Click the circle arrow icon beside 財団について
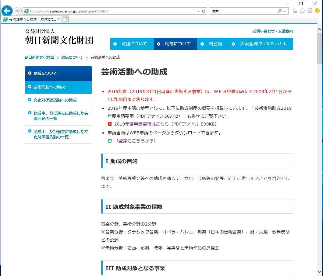Screen dimensions: 323x276 click(115, 44)
